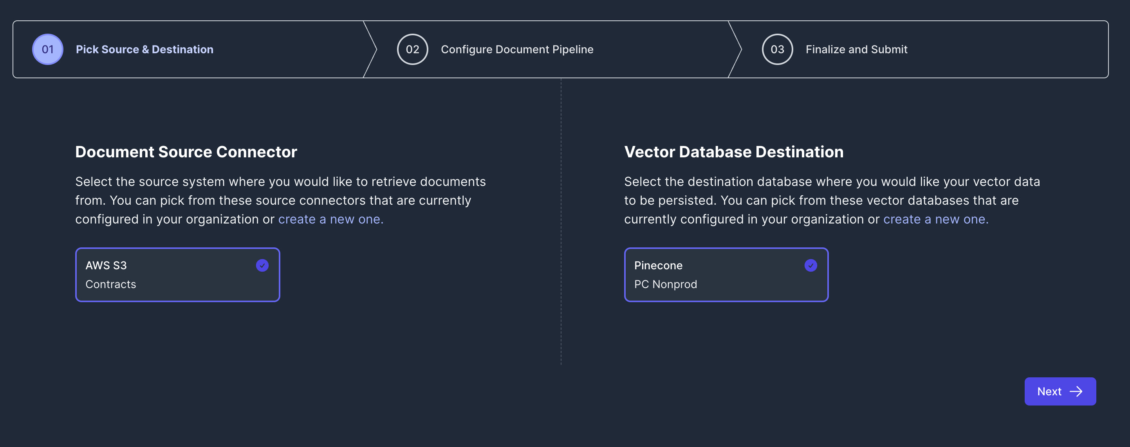Click the Document Source Connector heading

(x=186, y=152)
